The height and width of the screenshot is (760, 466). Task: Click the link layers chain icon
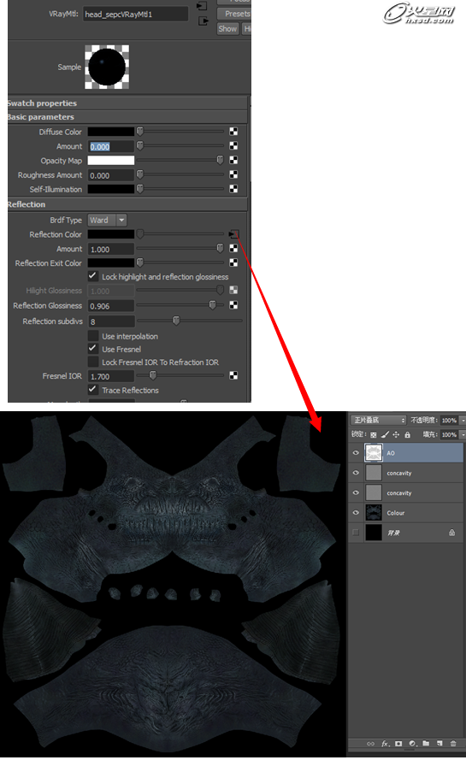tap(371, 744)
